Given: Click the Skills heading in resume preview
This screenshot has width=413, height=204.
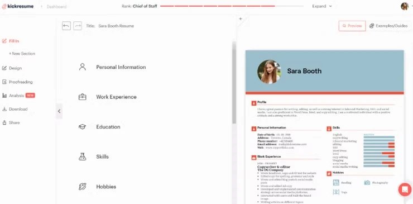Looking at the screenshot, I should [336, 128].
